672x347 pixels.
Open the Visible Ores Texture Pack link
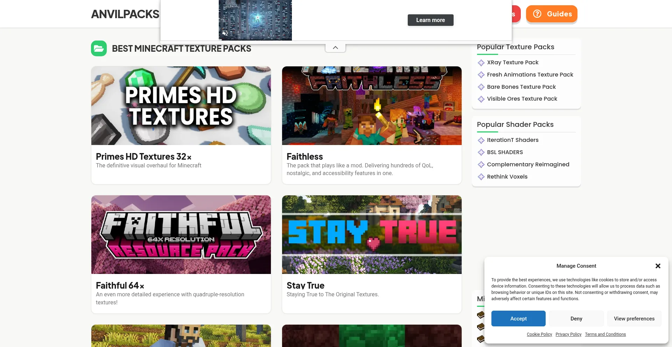click(x=522, y=99)
